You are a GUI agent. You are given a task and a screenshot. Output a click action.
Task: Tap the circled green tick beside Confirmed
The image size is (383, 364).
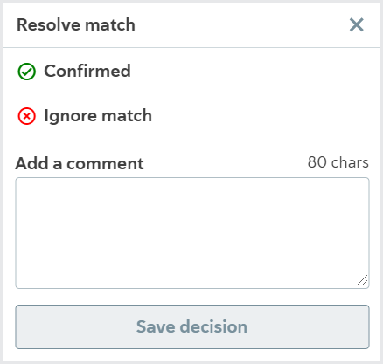[x=27, y=72]
